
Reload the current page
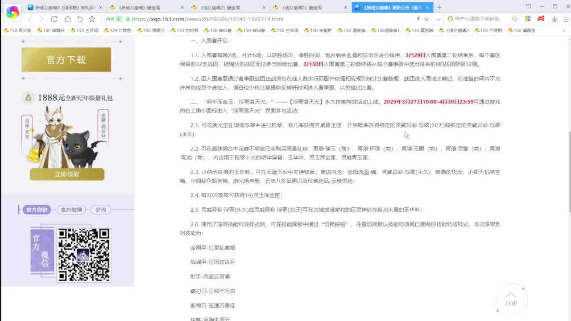(54, 19)
